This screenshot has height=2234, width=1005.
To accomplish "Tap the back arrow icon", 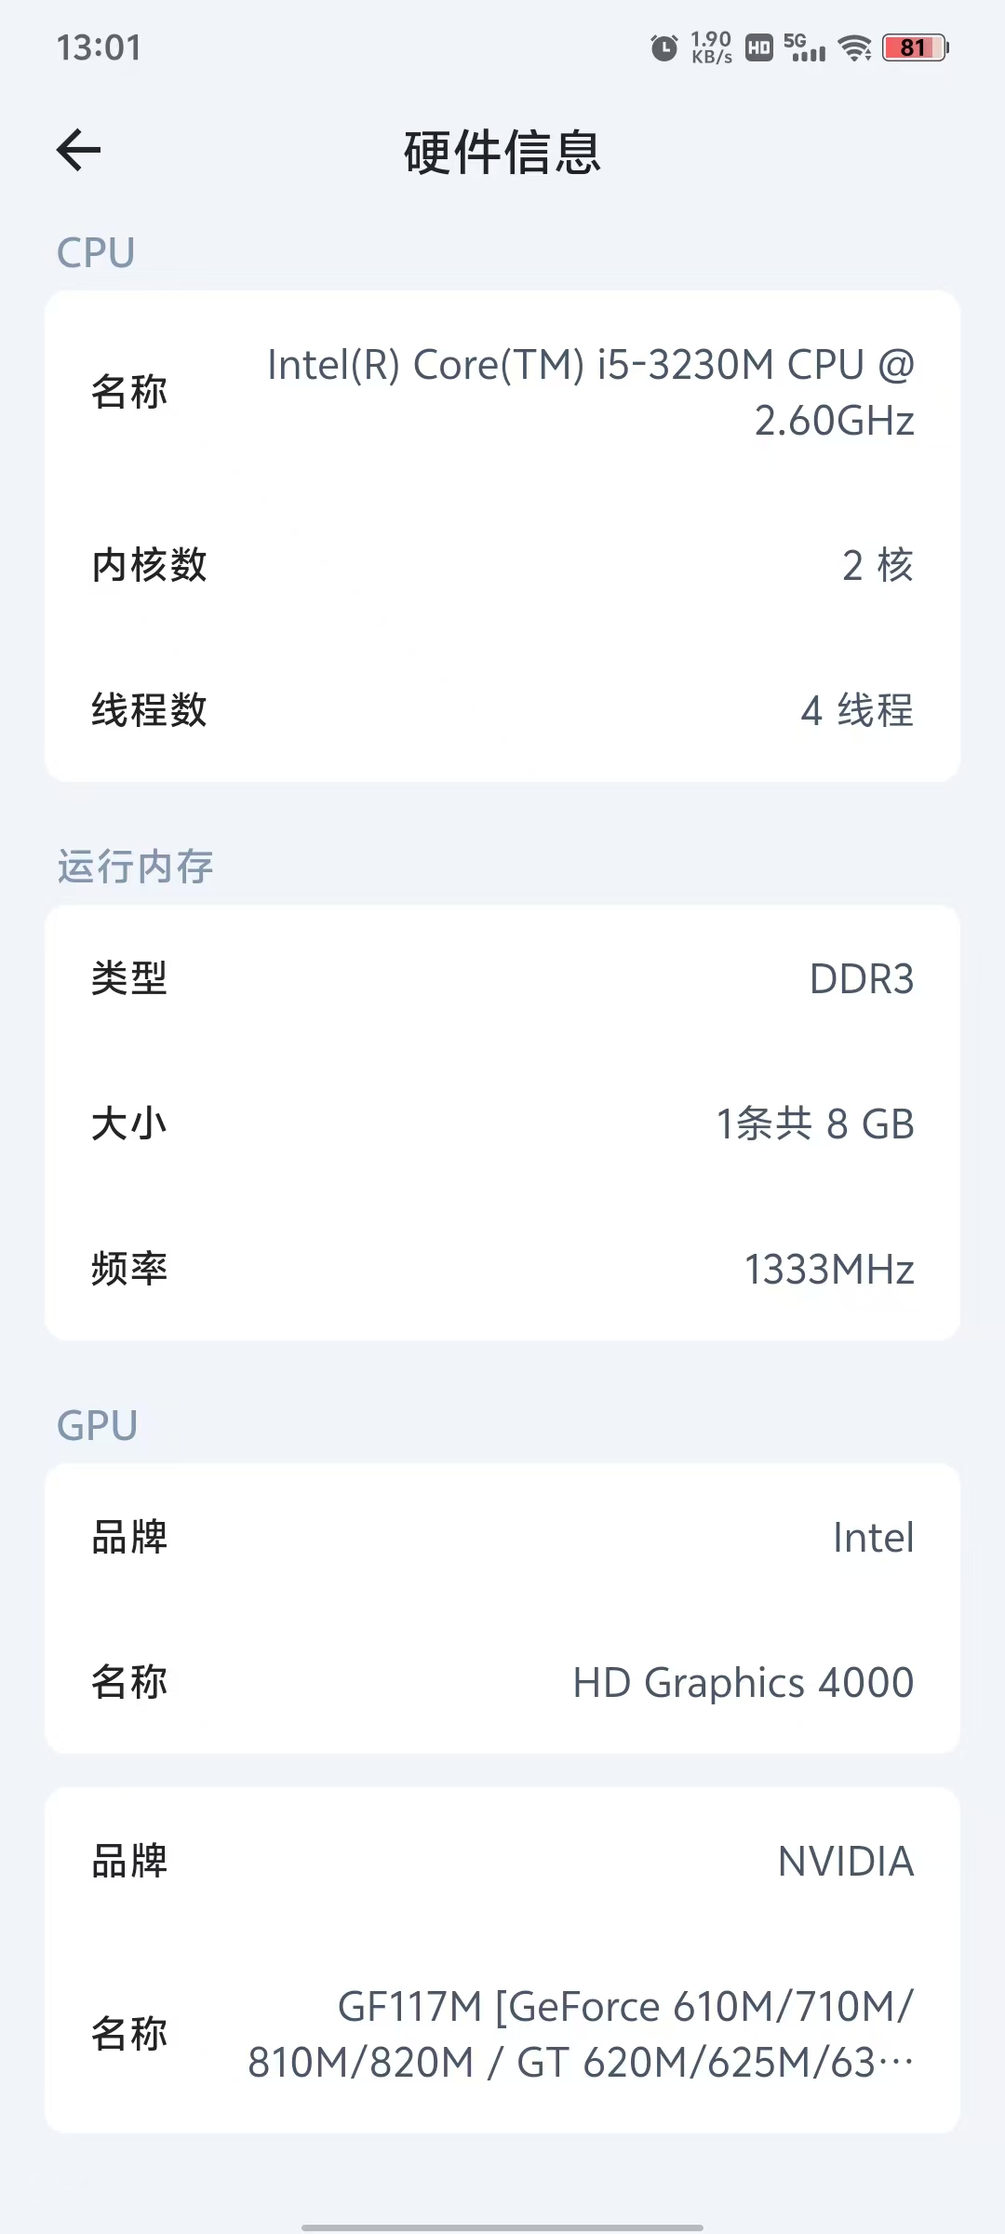I will point(79,151).
